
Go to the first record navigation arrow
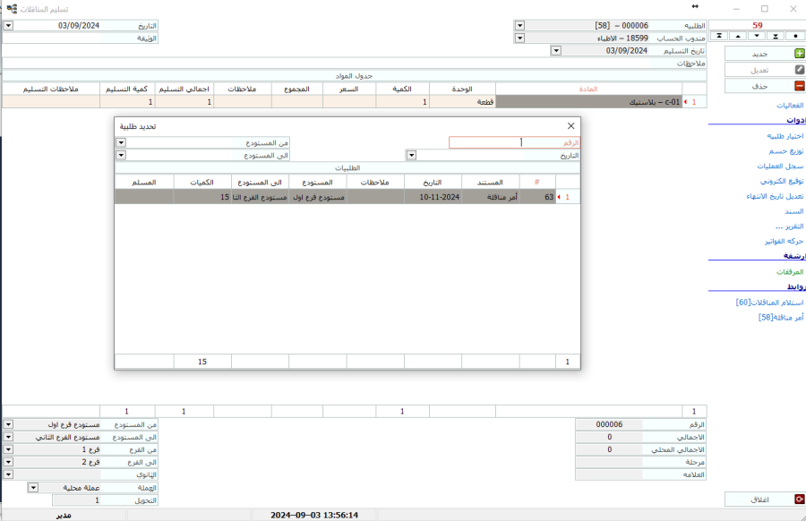(719, 36)
